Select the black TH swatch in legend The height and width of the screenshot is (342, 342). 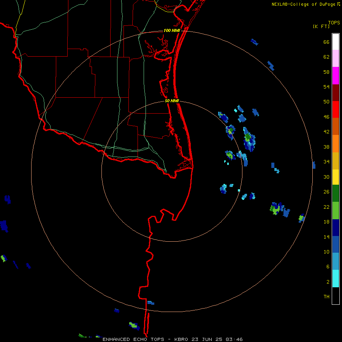coord(336,296)
